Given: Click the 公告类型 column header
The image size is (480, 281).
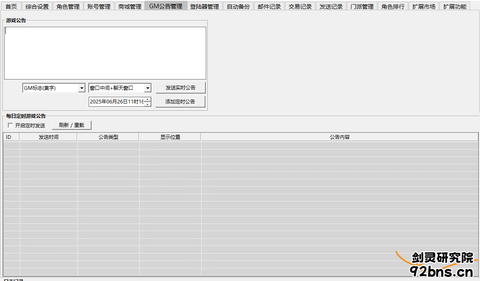Looking at the screenshot, I should coord(108,137).
